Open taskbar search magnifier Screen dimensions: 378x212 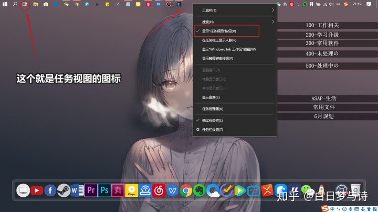15,4
